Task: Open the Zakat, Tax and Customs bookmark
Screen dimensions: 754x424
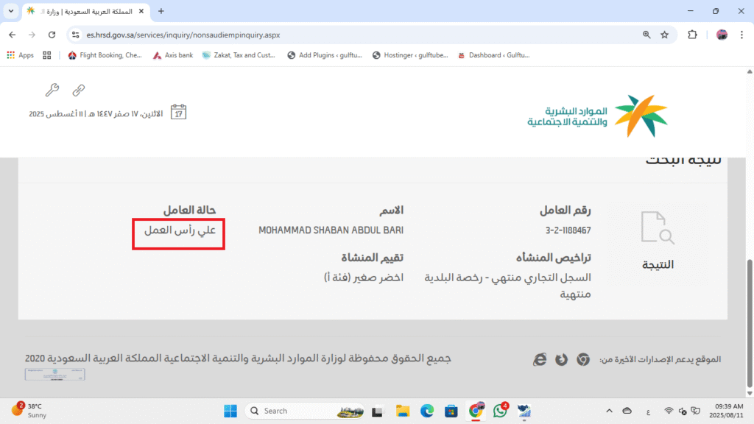Action: pos(239,55)
